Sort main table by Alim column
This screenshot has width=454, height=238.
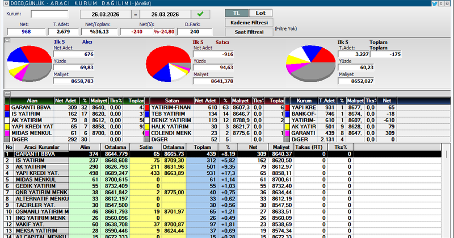tap(85, 147)
